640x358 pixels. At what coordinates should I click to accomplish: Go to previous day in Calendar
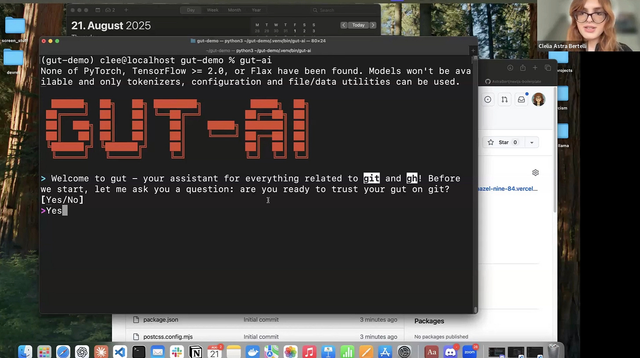click(x=344, y=25)
